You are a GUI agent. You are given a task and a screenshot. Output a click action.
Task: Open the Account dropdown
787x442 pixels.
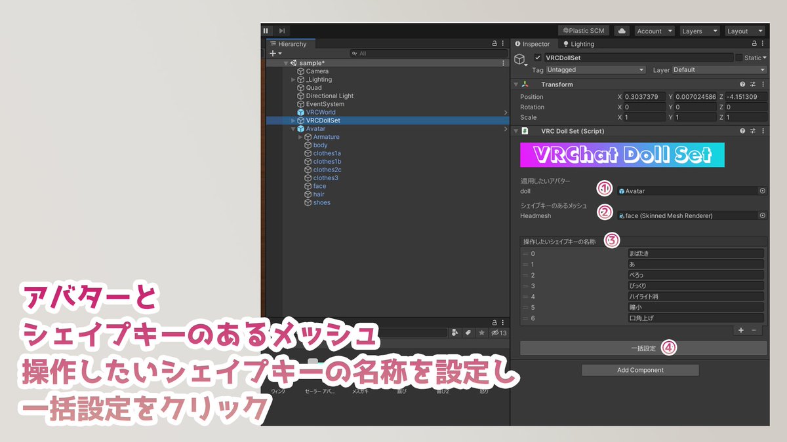pyautogui.click(x=654, y=31)
